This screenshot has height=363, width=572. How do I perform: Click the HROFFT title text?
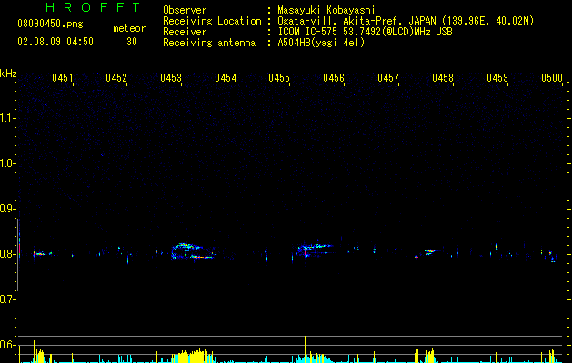click(94, 7)
